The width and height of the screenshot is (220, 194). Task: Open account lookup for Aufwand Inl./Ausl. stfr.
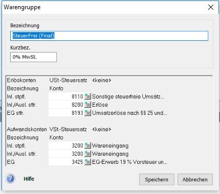[87, 154]
